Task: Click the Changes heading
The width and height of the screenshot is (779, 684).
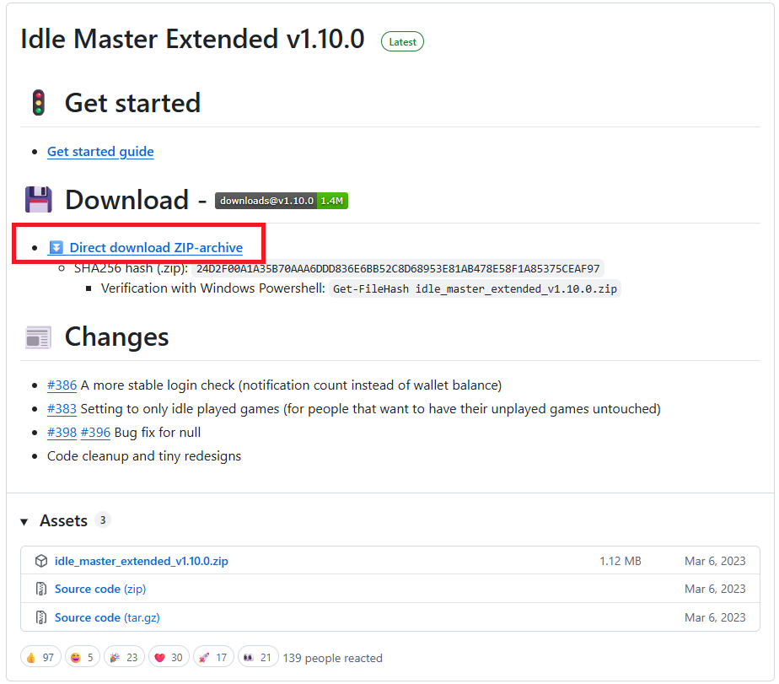Action: pos(116,337)
